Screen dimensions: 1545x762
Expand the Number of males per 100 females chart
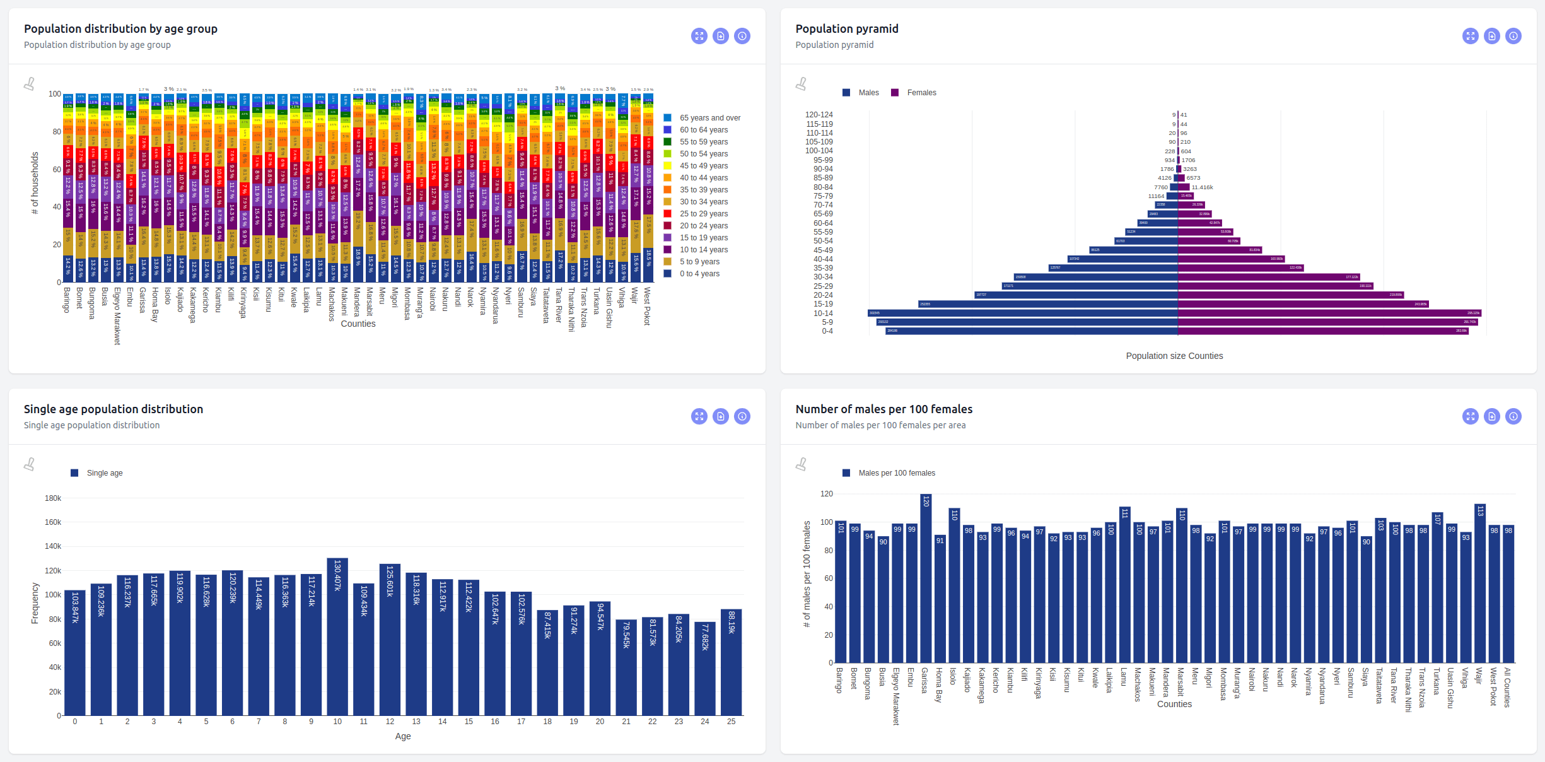click(1470, 416)
